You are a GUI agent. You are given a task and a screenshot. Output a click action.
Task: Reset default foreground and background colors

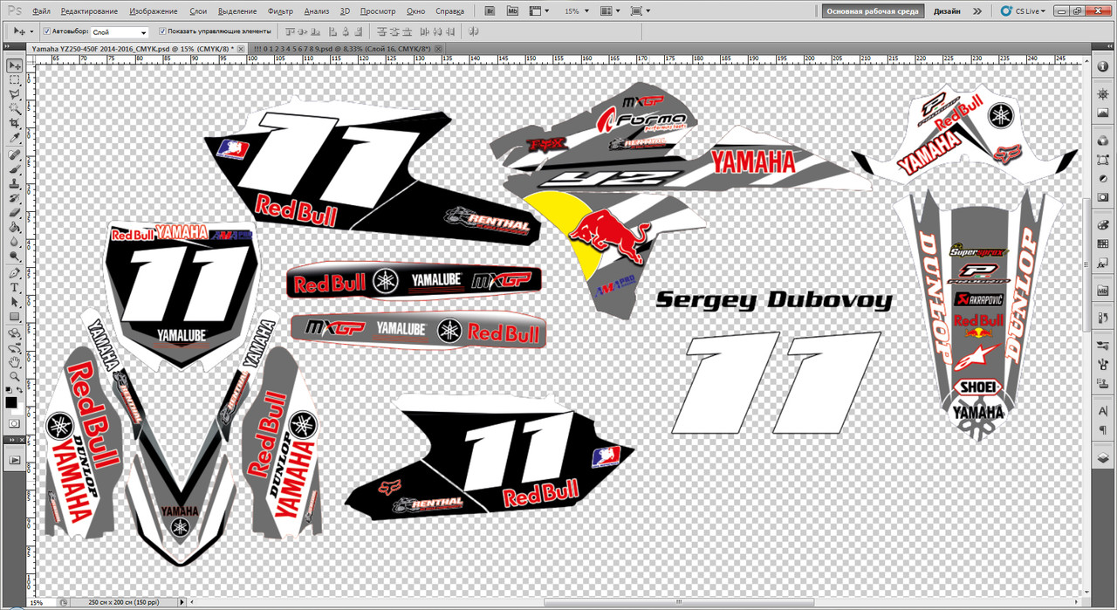pyautogui.click(x=9, y=388)
